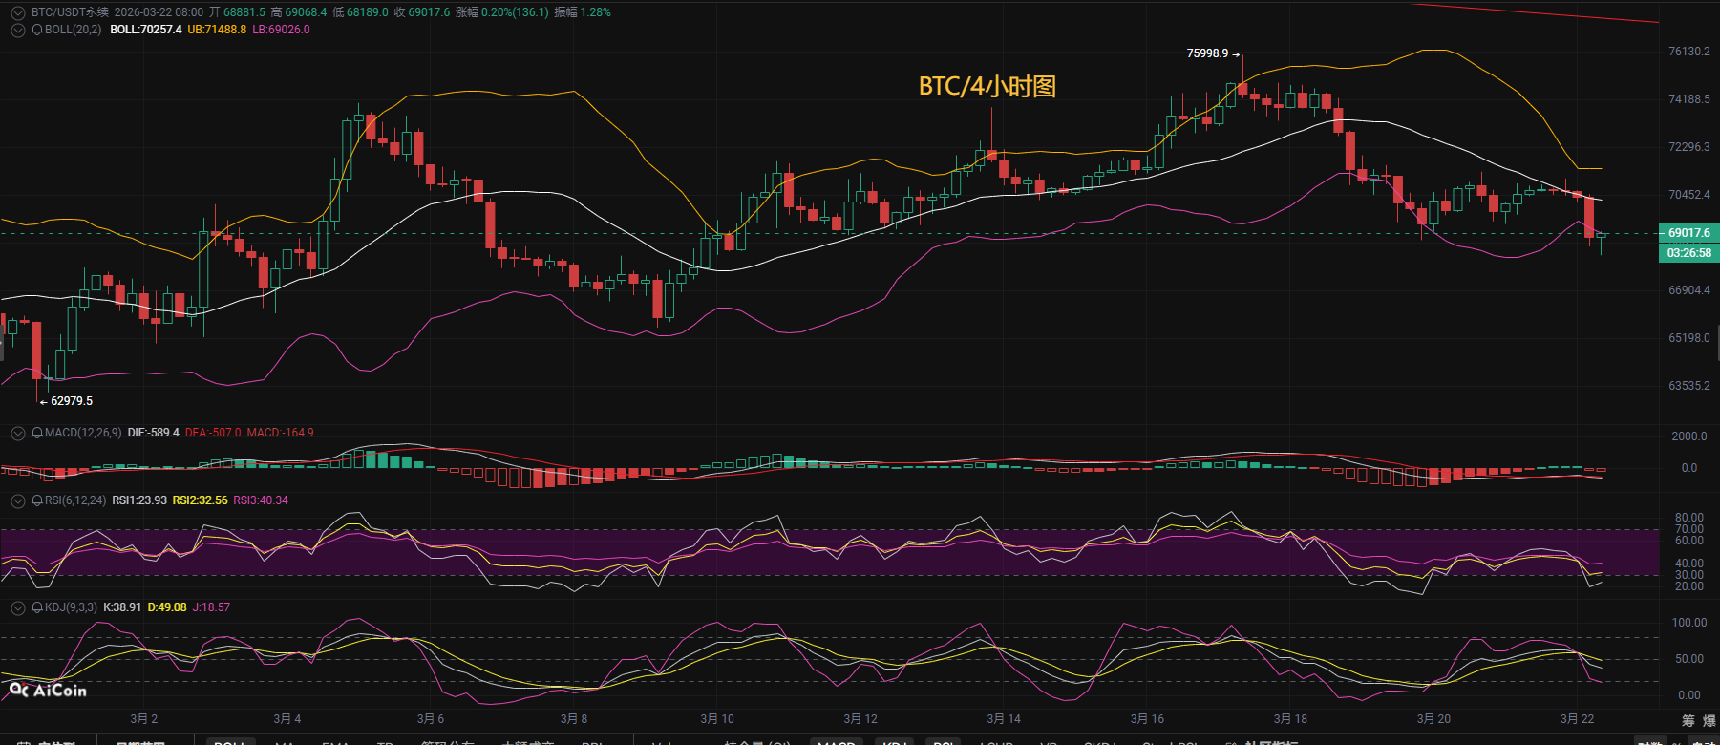This screenshot has width=1720, height=745.
Task: Click the KDJ alert bell icon
Action: click(37, 607)
